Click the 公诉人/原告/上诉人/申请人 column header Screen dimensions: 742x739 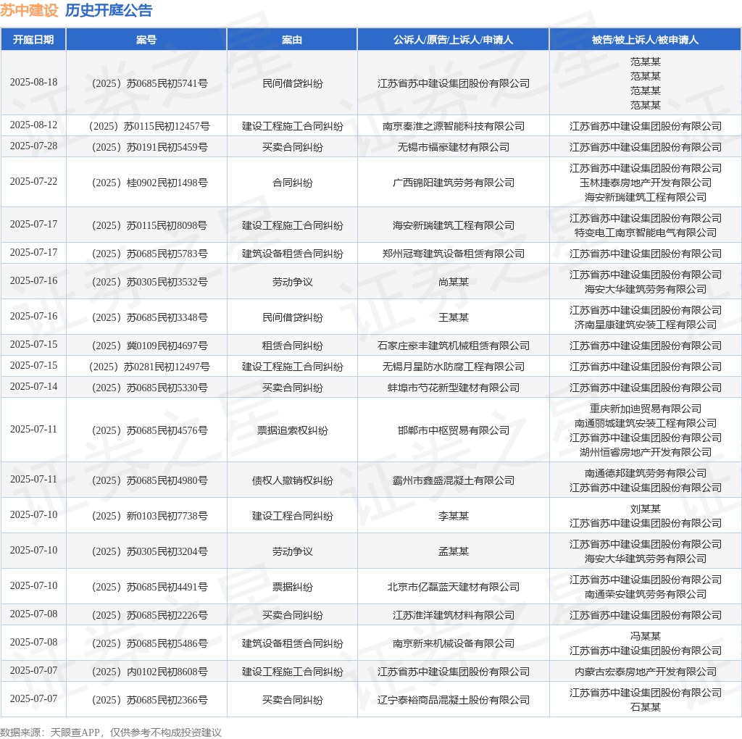click(453, 40)
